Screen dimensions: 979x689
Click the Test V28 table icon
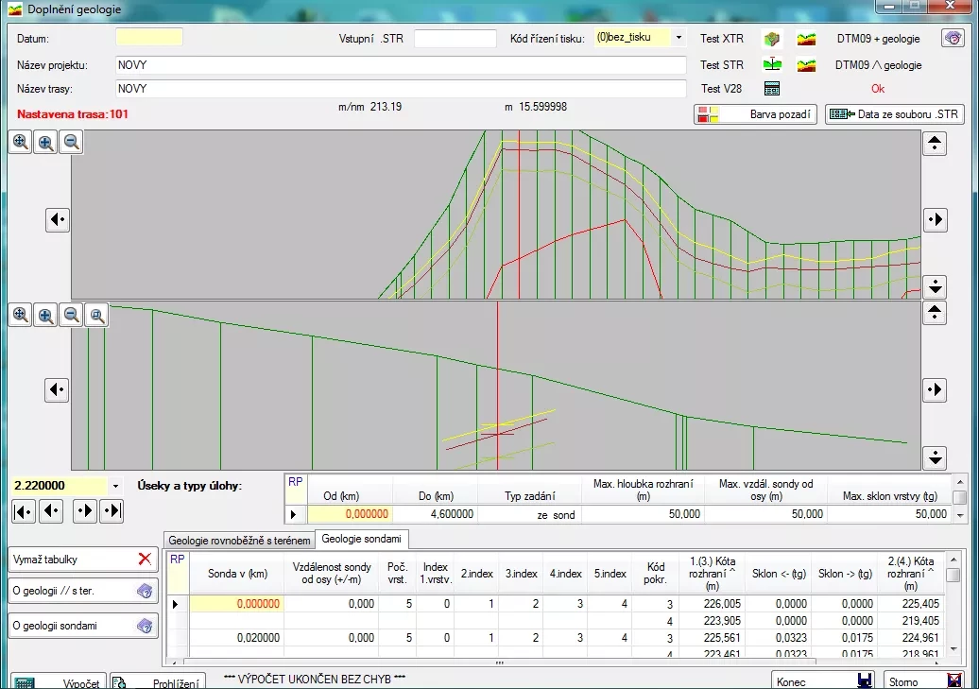tap(773, 89)
